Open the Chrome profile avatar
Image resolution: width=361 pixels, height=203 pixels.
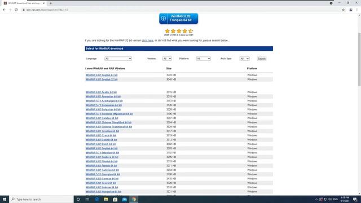point(351,10)
